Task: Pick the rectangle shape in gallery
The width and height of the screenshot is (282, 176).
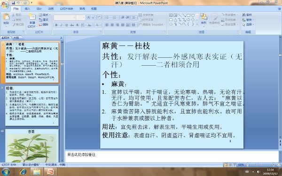Action: click(188, 15)
